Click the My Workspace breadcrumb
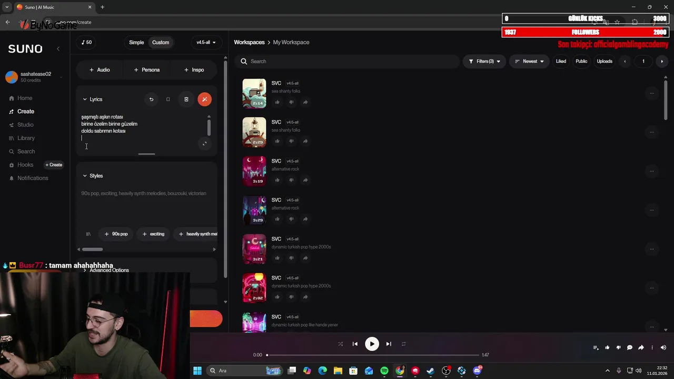Image resolution: width=674 pixels, height=379 pixels. [x=291, y=42]
